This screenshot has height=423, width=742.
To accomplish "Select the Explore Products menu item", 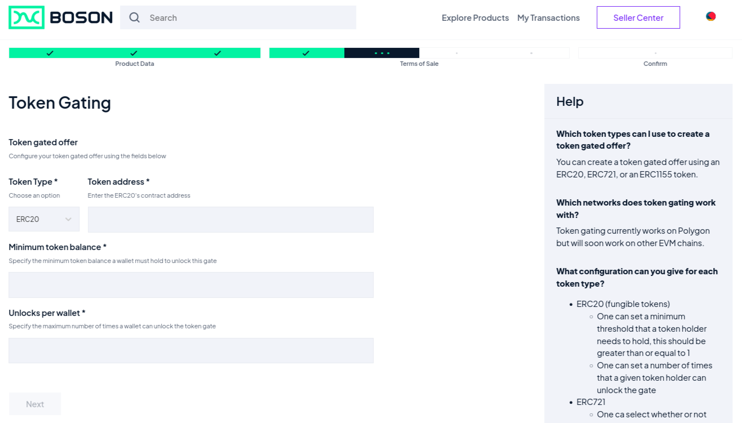I will (x=475, y=17).
